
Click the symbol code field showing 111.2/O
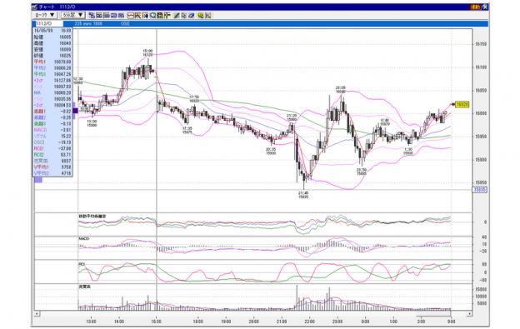[48, 23]
